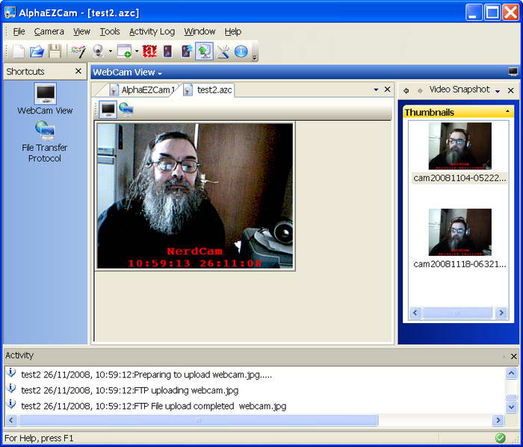Navigate back in Video Snapshot panel
This screenshot has width=523, height=447.
pos(406,90)
